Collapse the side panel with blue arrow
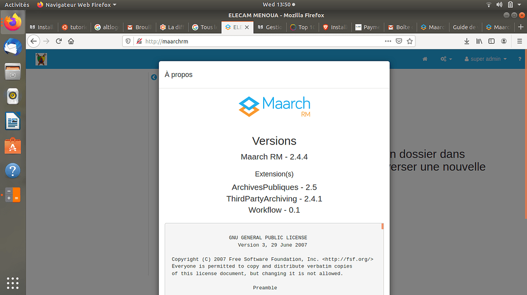 [154, 77]
